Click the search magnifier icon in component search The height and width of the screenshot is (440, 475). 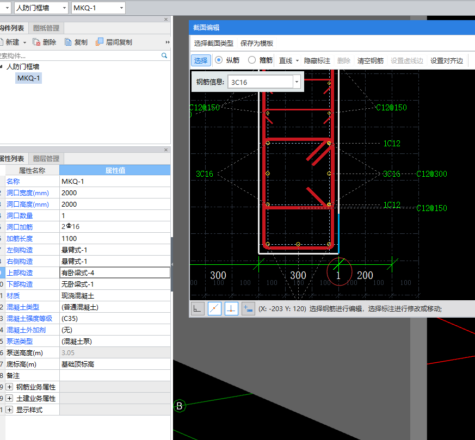[164, 55]
